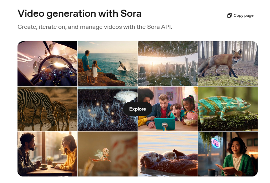Open the whale breaching ocean thumbnail
Screen dimensions: 270x183
pyautogui.click(x=108, y=64)
